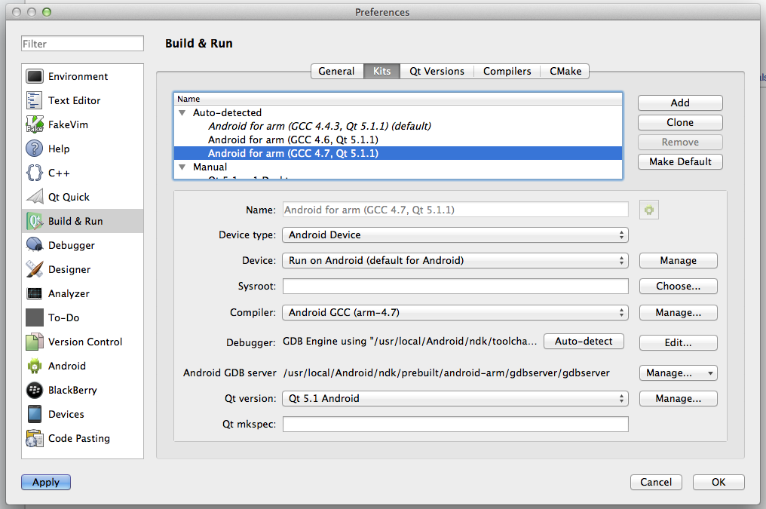Collapse the Auto-detected kits group

[x=182, y=110]
